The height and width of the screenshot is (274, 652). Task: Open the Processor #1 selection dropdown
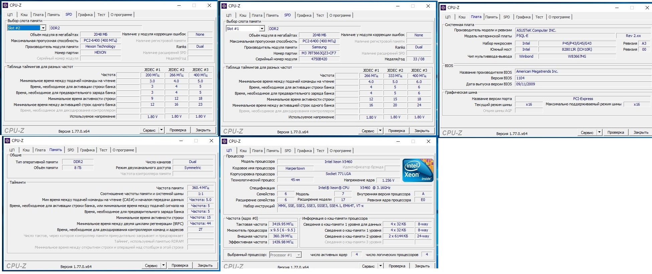point(299,255)
